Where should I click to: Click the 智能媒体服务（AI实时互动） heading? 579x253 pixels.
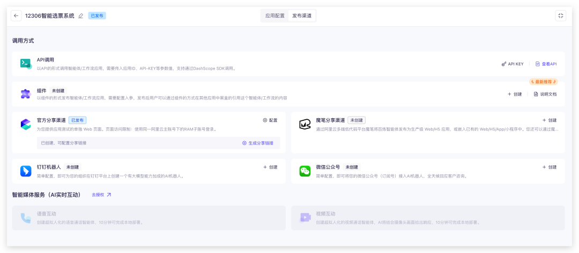tap(46, 195)
